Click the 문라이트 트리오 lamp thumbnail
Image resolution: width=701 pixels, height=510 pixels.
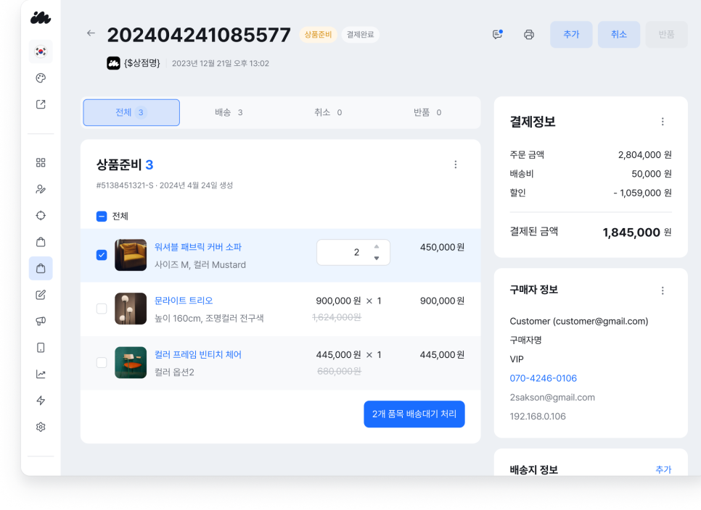[x=131, y=309]
